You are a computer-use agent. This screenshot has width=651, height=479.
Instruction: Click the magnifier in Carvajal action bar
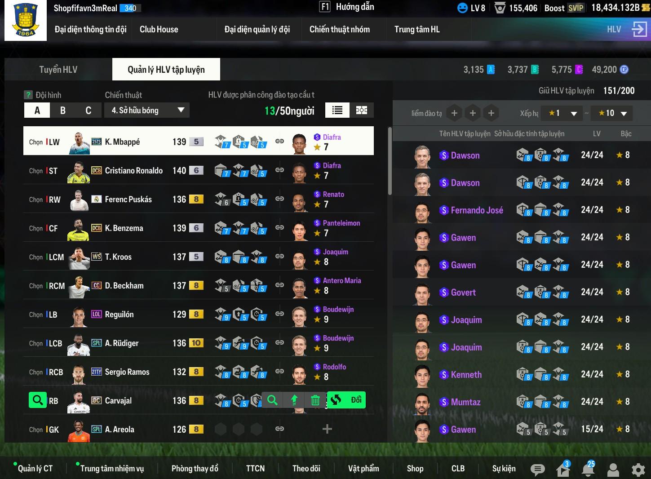tap(272, 400)
